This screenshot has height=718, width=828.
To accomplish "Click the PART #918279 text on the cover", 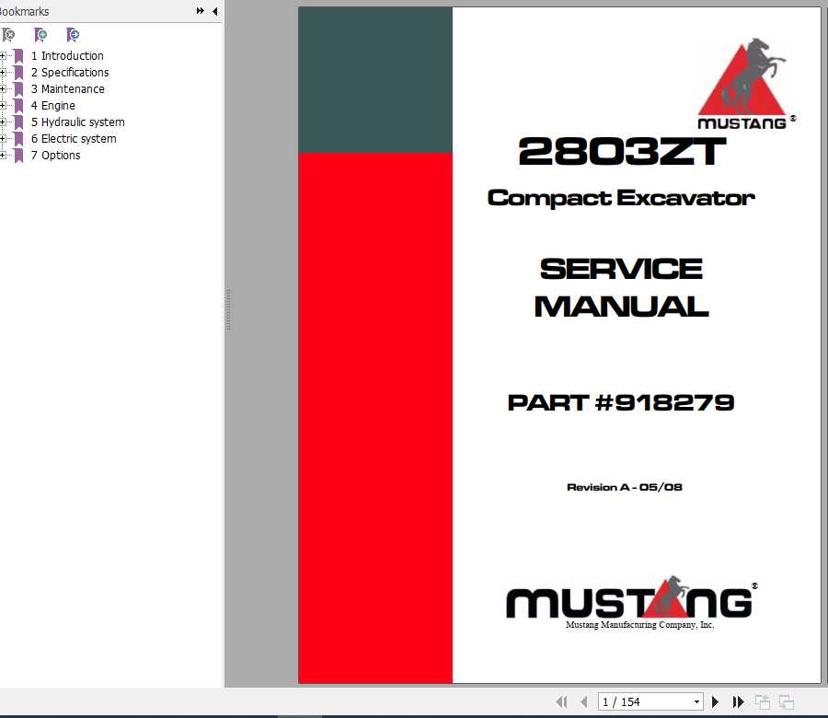I will tap(621, 402).
